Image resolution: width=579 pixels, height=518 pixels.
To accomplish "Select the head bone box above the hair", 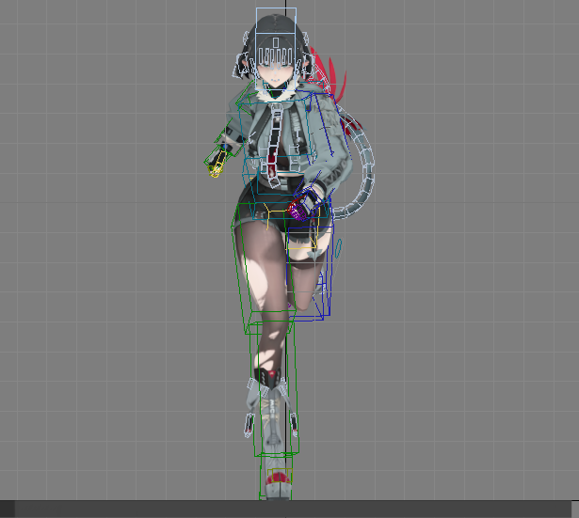I will tap(276, 19).
